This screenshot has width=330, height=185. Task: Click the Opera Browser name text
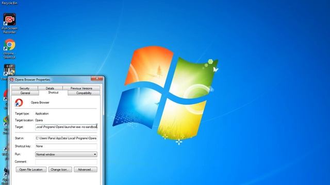[40, 103]
